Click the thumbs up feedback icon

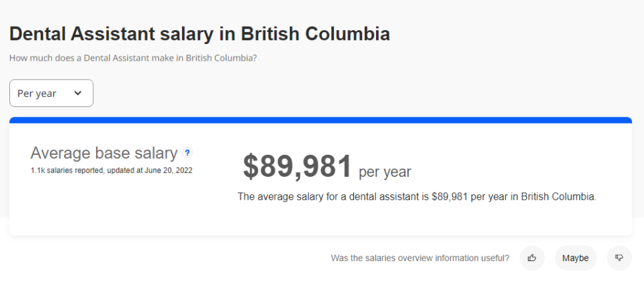click(532, 258)
